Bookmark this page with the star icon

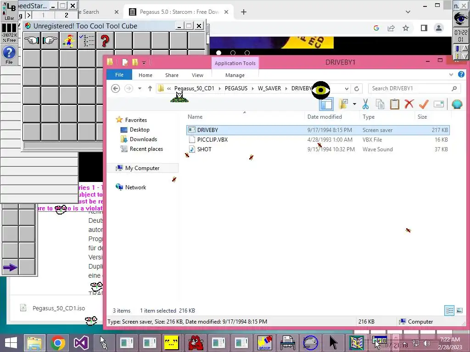coord(406,28)
